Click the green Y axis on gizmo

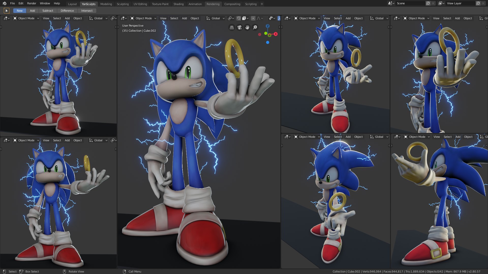(269, 35)
